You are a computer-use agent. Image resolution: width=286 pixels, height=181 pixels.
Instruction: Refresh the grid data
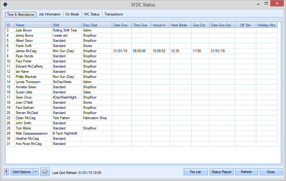pos(246,172)
